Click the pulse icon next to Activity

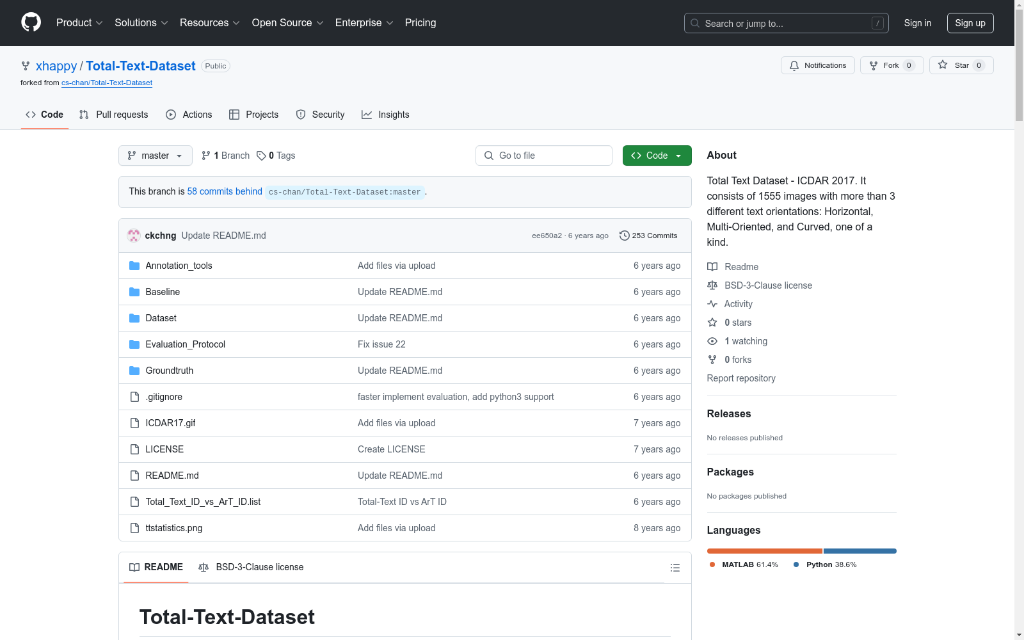(712, 304)
